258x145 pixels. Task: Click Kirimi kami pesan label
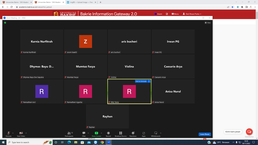(x=233, y=132)
